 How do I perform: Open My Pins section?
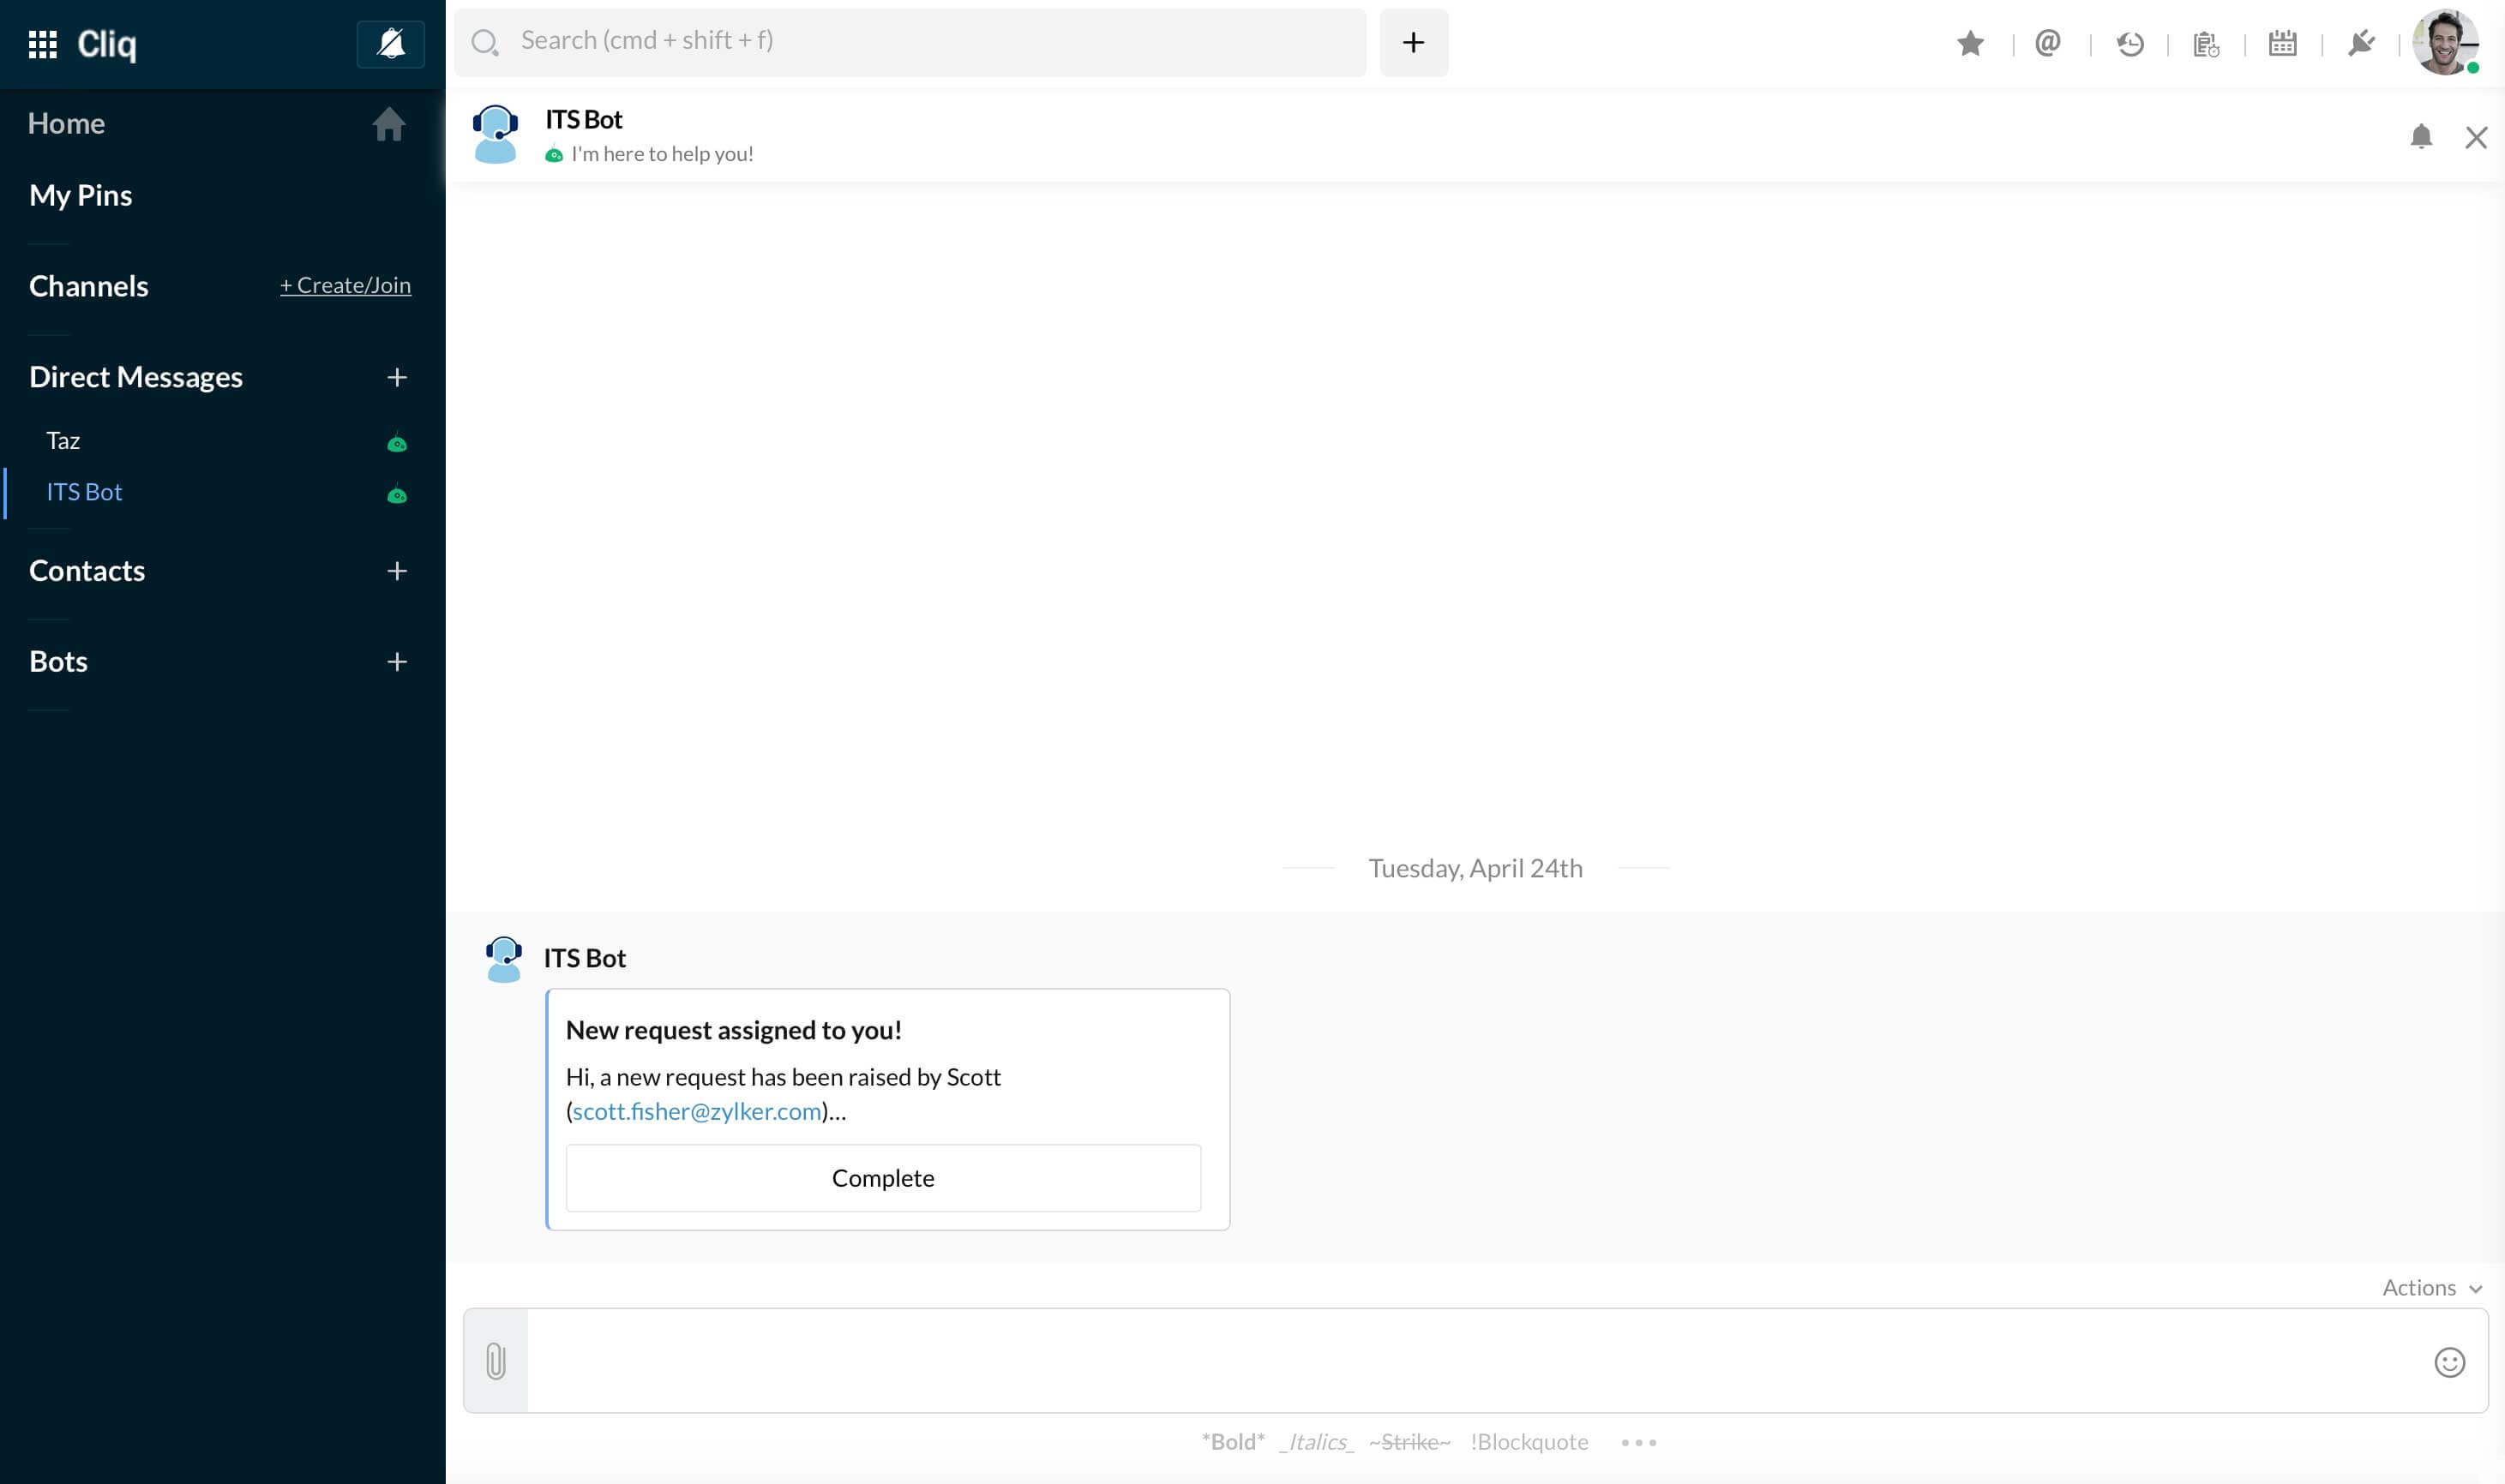point(80,195)
